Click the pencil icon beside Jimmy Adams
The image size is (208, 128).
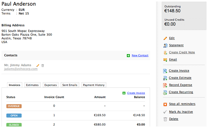38,65
